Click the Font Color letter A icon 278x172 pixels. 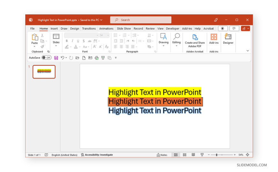(76, 47)
